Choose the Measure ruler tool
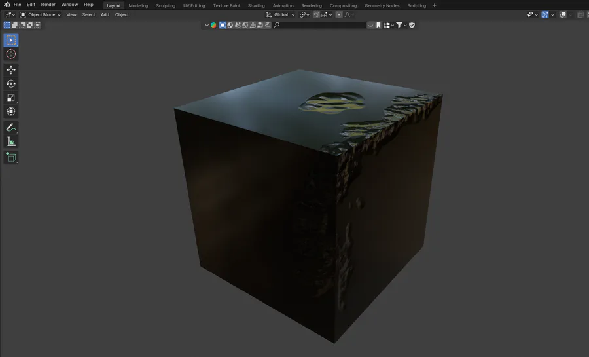Viewport: 589px width, 357px height. coord(11,141)
